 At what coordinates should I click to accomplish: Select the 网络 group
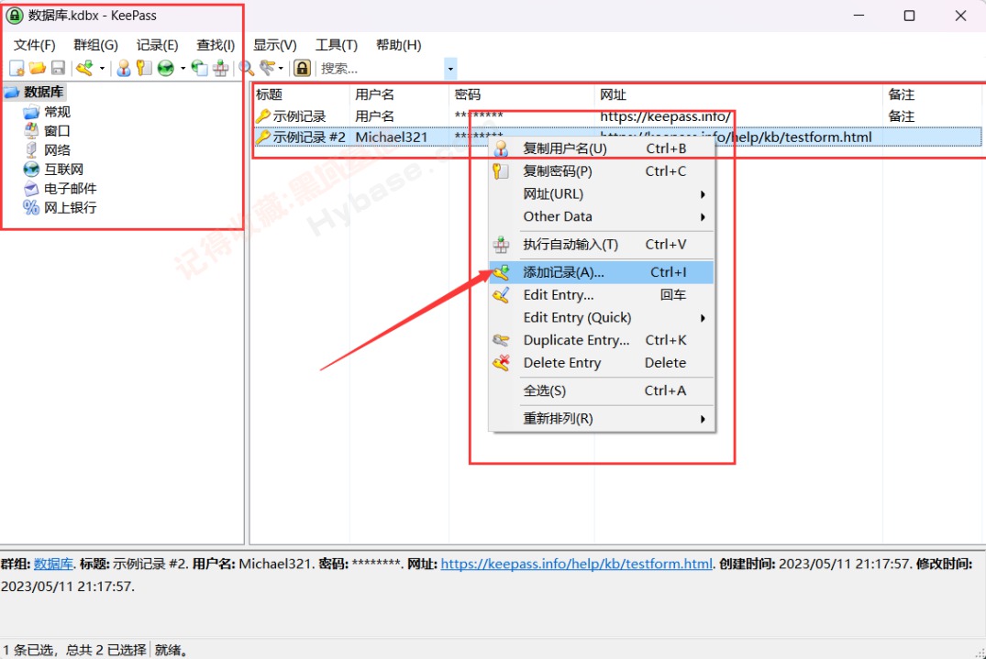click(57, 150)
